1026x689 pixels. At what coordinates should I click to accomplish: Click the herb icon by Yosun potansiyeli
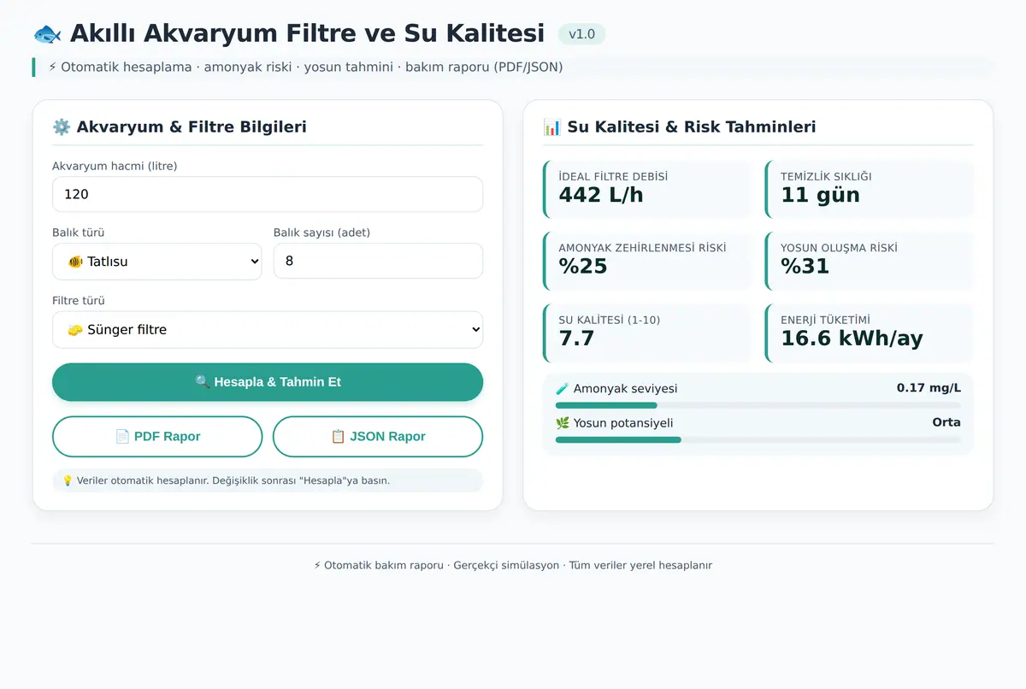coord(563,423)
